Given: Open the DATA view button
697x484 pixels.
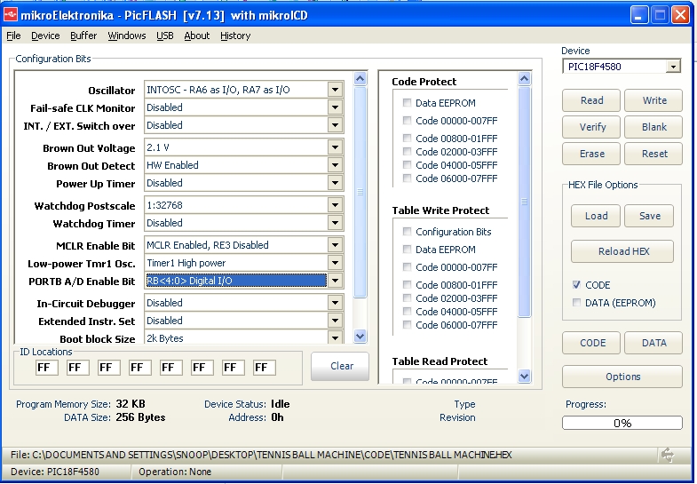Looking at the screenshot, I should (x=653, y=343).
